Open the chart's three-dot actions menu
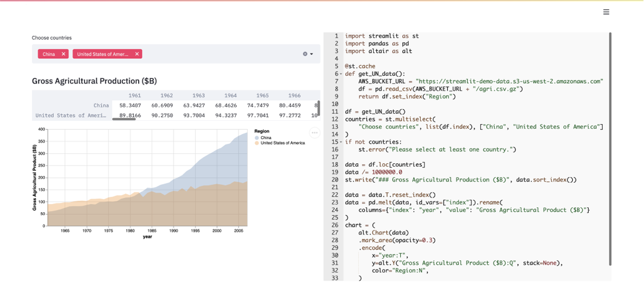This screenshot has height=282, width=644. (315, 133)
